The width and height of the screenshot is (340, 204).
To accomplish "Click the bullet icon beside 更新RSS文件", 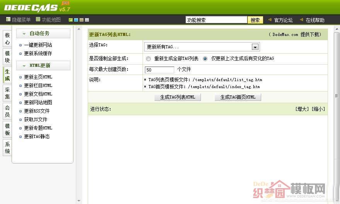I will [21, 111].
